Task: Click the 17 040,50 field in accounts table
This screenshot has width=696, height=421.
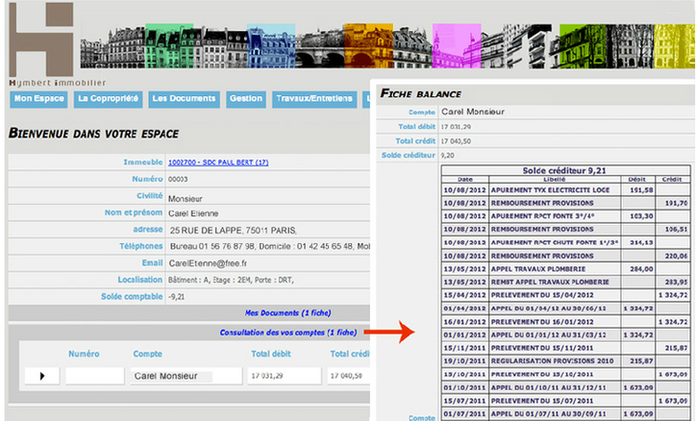Action: click(x=348, y=376)
